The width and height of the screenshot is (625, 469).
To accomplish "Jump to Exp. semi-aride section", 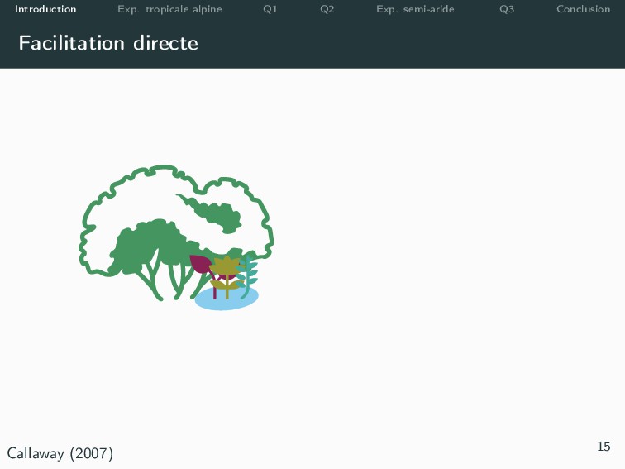I will [415, 10].
